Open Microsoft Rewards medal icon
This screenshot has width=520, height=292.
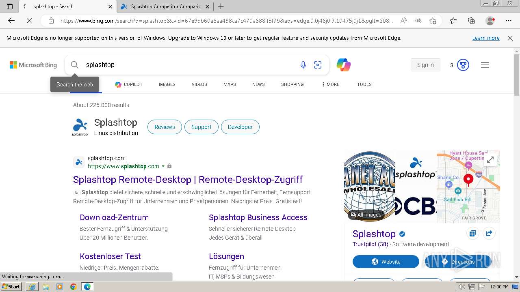[x=463, y=65]
